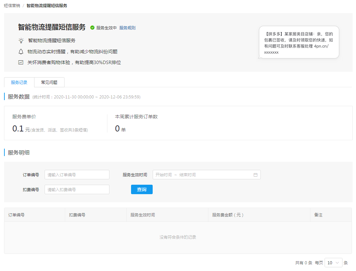
Task: Focus the 订单编号 input field
Action: pyautogui.click(x=77, y=175)
